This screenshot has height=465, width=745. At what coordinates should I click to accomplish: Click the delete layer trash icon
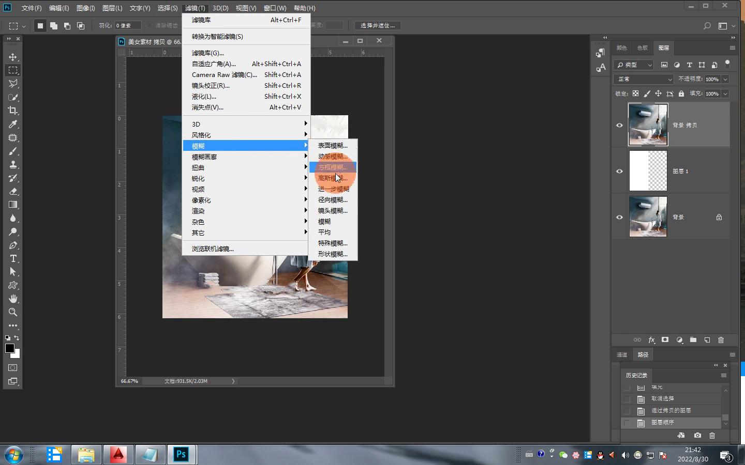click(721, 340)
